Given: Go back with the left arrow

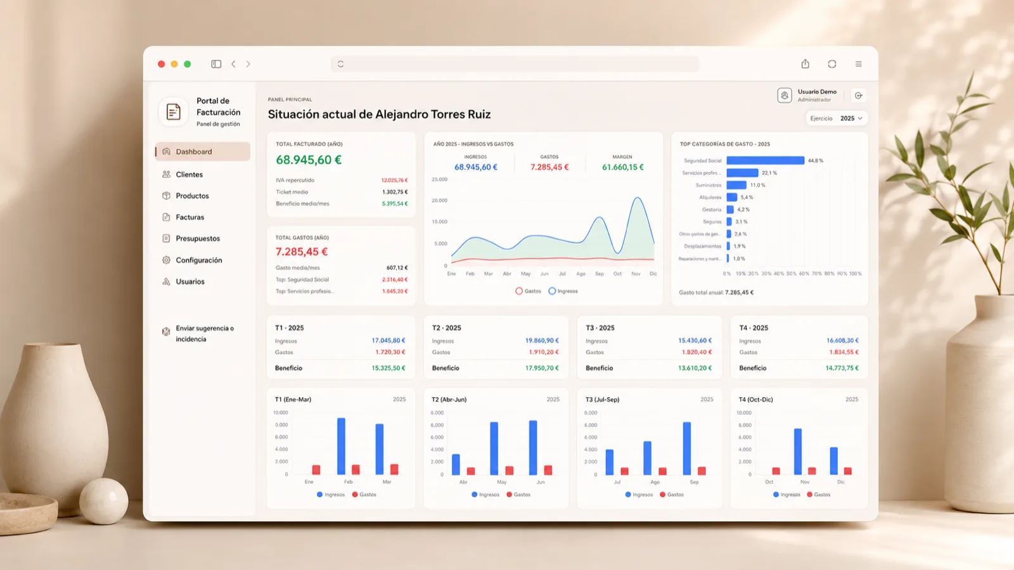Looking at the screenshot, I should [x=233, y=64].
